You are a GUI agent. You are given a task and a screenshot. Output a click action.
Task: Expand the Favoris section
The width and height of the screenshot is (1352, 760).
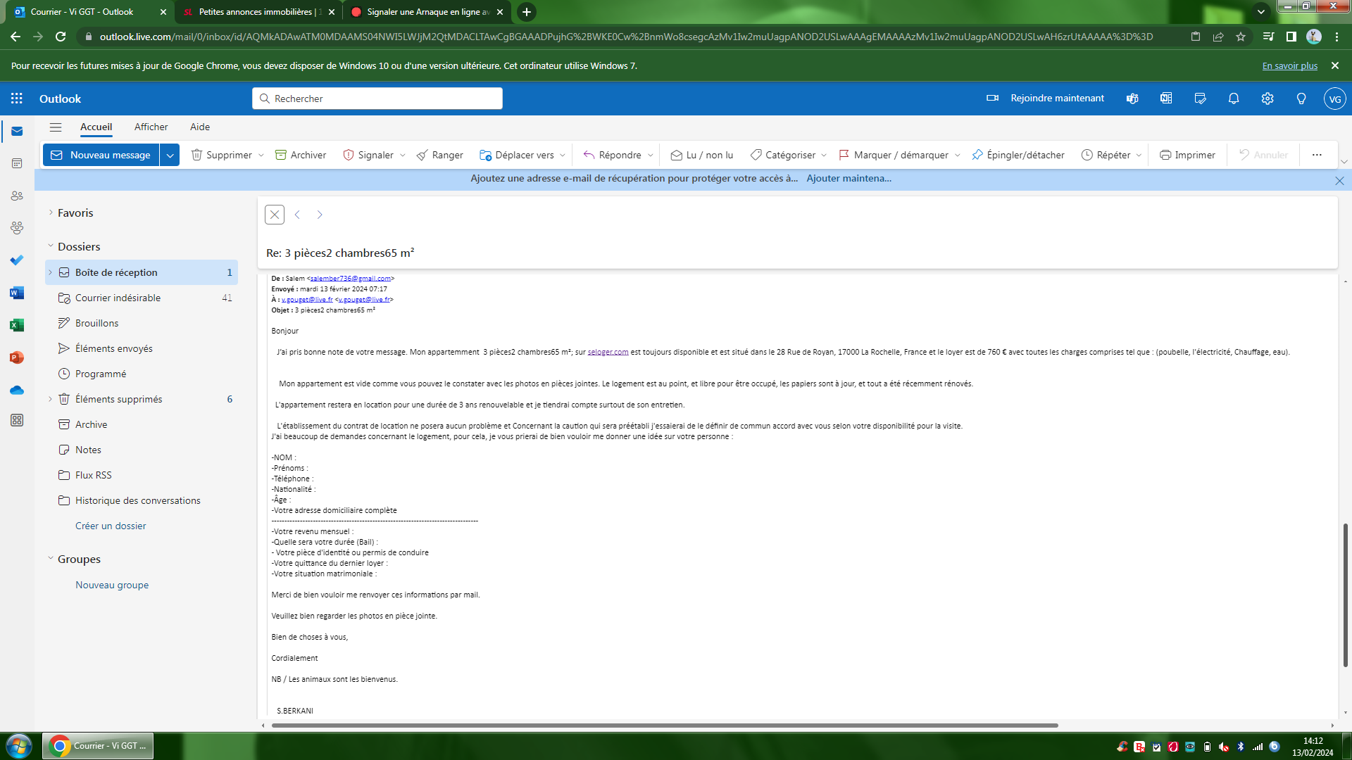click(x=51, y=213)
